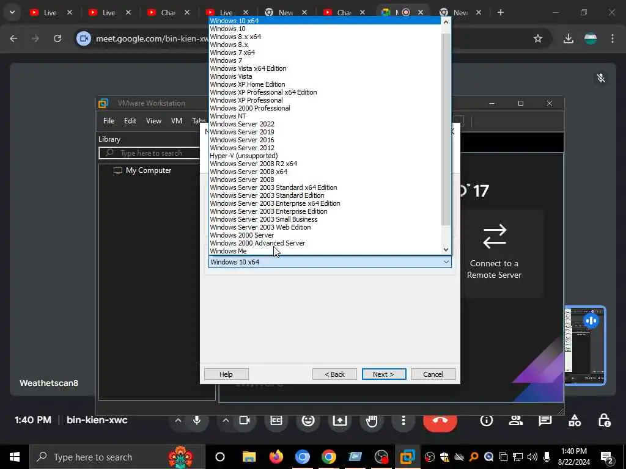Open host controls lock icon
Viewport: 626px width, 469px height.
604,420
